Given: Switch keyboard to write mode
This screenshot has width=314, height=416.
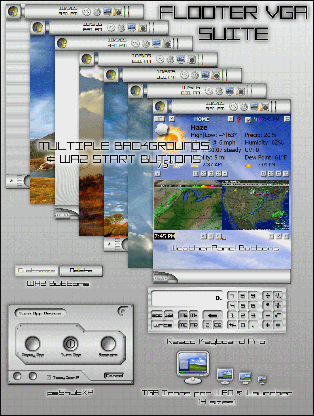Looking at the screenshot, I should click(162, 325).
